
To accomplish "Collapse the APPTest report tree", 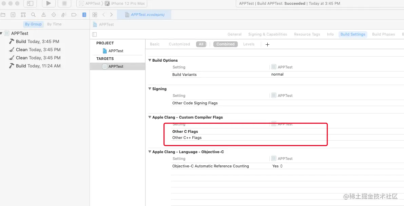I will click(x=1, y=33).
